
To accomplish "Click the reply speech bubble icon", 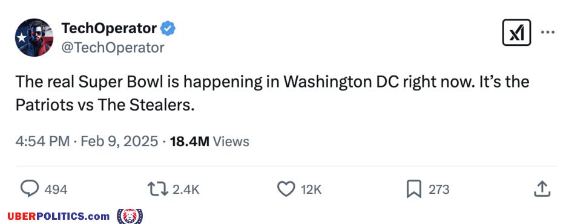I will (30, 189).
